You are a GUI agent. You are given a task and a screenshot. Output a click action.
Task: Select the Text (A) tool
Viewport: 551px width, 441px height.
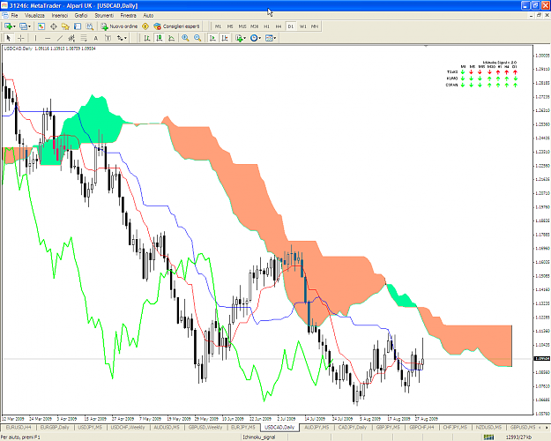pyautogui.click(x=95, y=38)
